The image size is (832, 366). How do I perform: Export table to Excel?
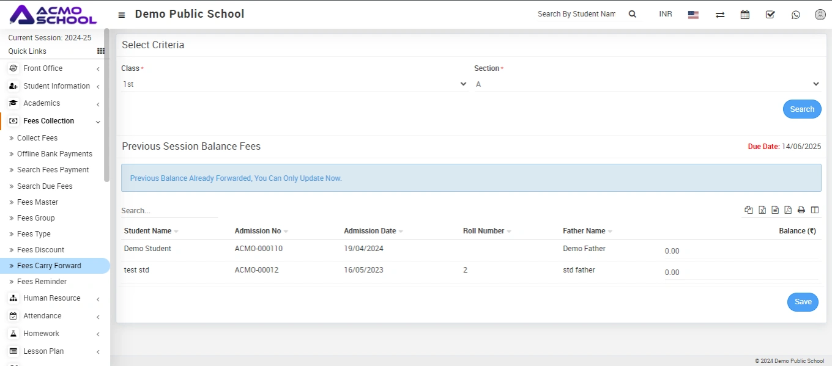(762, 210)
